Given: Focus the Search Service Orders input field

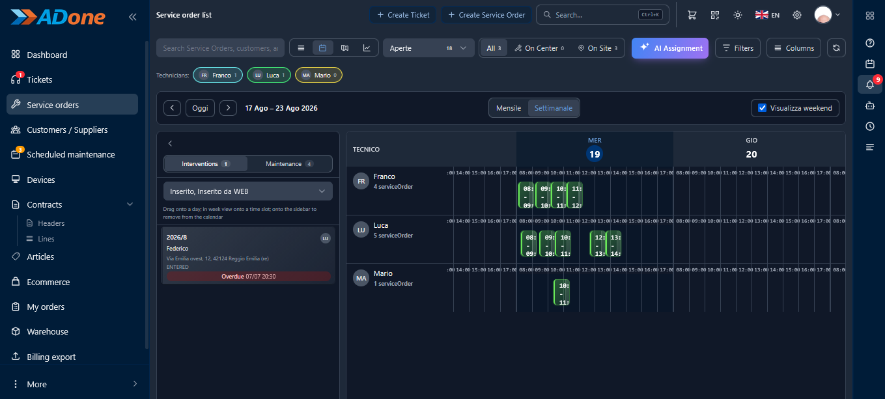Looking at the screenshot, I should tap(220, 48).
